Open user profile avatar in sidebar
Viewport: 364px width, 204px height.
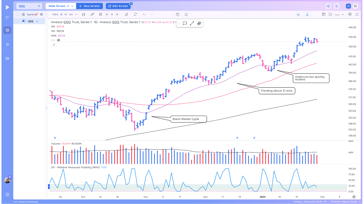[x=7, y=180]
